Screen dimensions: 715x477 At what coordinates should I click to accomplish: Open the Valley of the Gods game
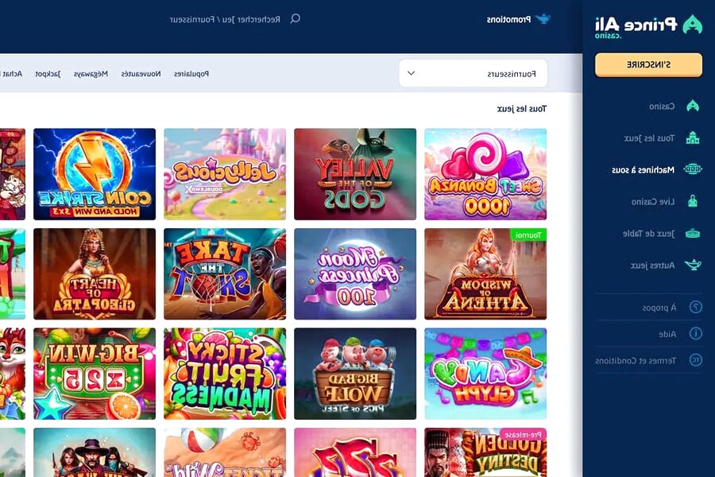(x=355, y=174)
